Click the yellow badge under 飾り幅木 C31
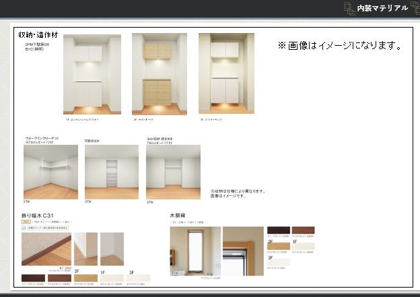This screenshot has height=297, width=420. 26,222
